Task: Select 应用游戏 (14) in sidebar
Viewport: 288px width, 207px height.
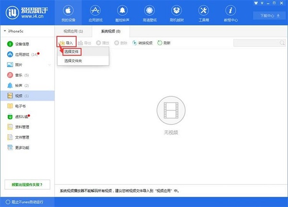Action: pyautogui.click(x=27, y=55)
